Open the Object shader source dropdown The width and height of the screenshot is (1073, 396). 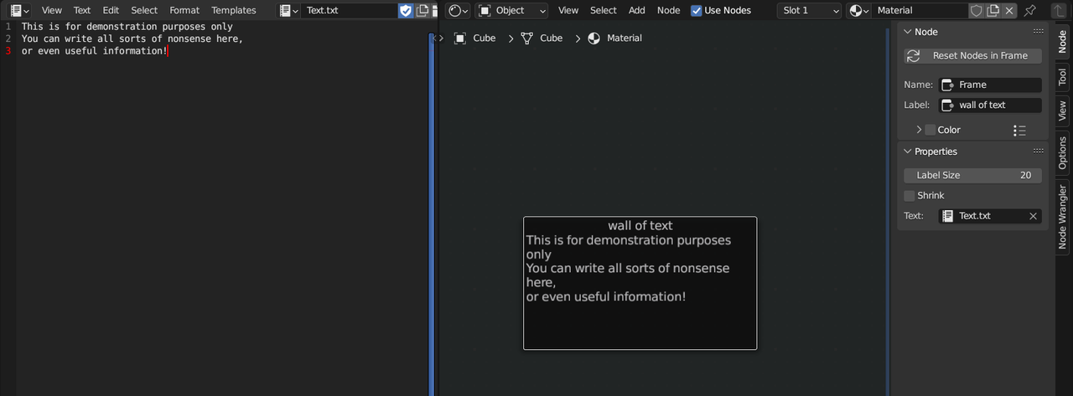coord(512,10)
